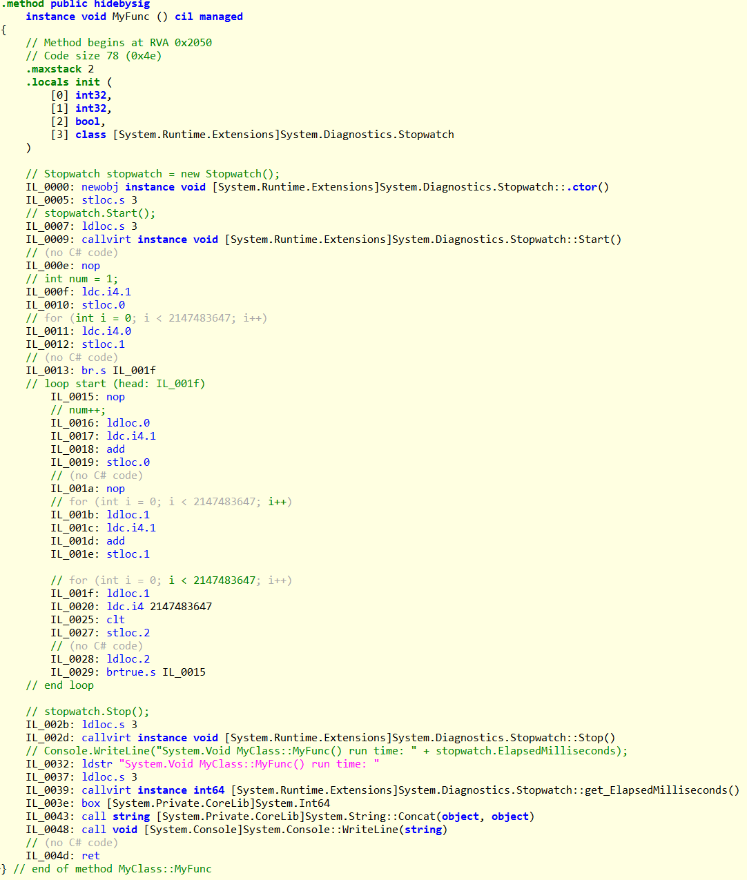The height and width of the screenshot is (880, 747).
Task: Select the 'IL_000e: nop' instruction
Action: [63, 266]
